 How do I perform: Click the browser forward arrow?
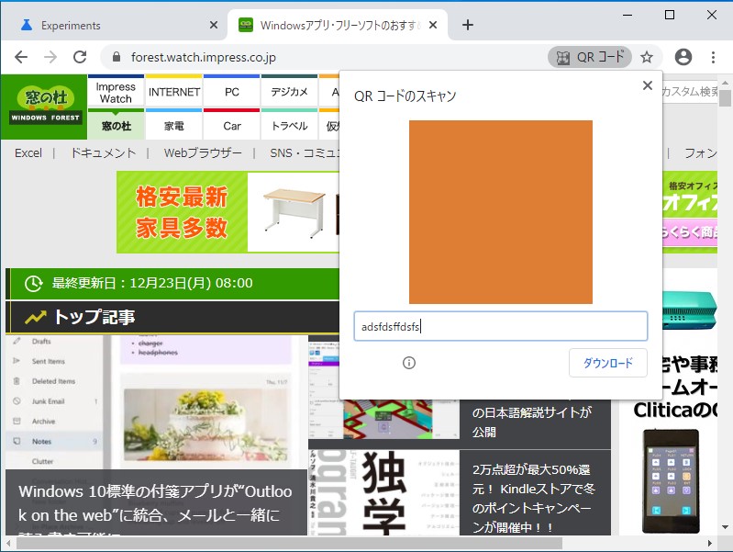coord(50,57)
